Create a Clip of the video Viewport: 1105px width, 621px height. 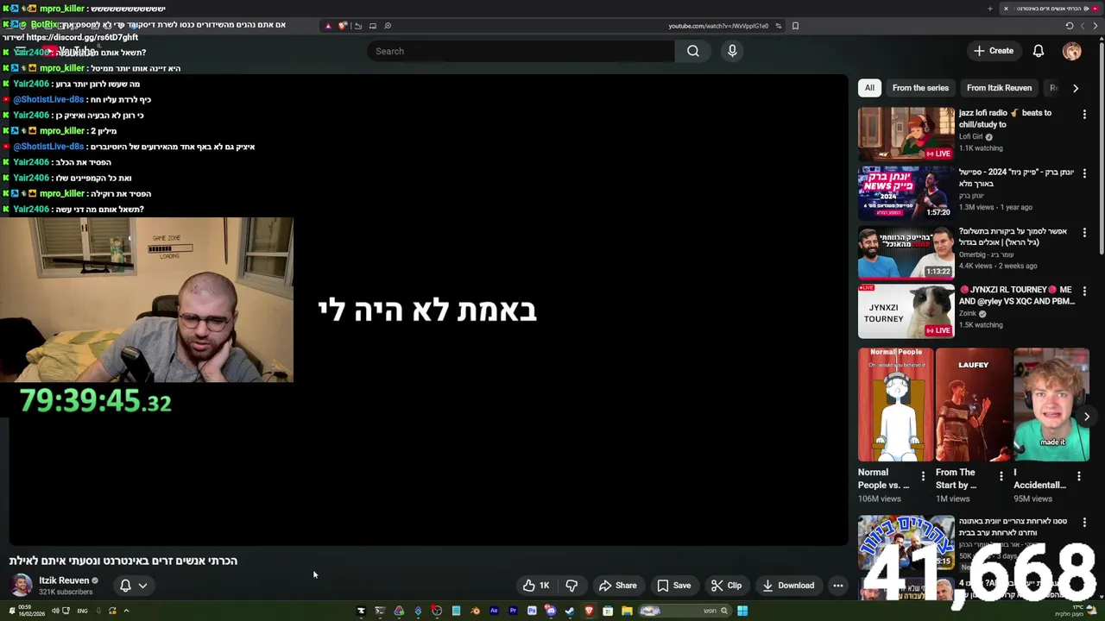tap(726, 586)
